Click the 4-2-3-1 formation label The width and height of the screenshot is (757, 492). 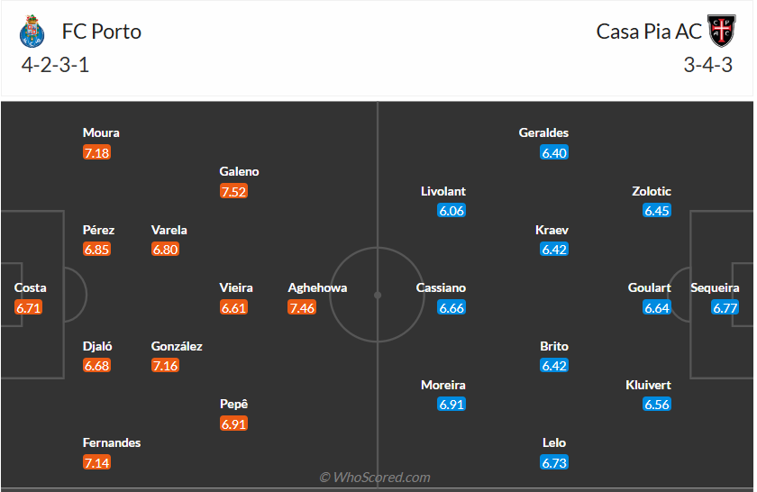point(55,65)
